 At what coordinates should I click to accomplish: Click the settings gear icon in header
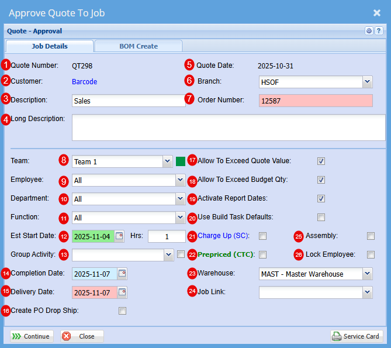click(x=369, y=31)
